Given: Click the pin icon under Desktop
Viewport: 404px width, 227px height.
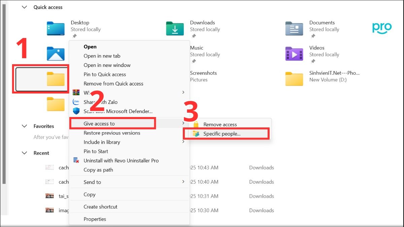Looking at the screenshot, I should tap(74, 36).
